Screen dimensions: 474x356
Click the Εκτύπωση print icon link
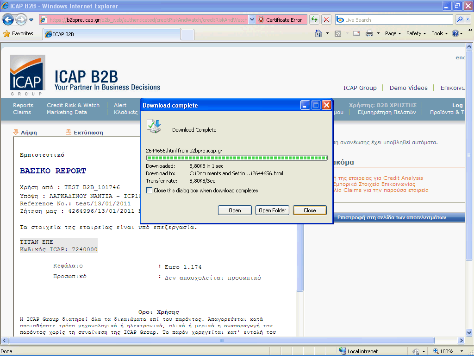(x=84, y=132)
